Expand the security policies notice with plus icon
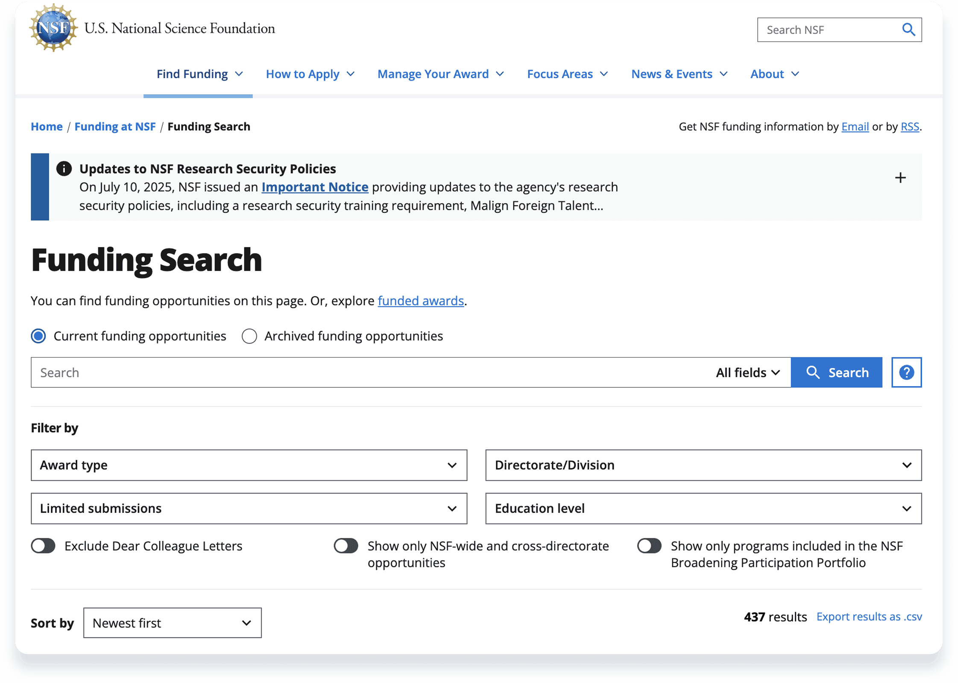 900,178
